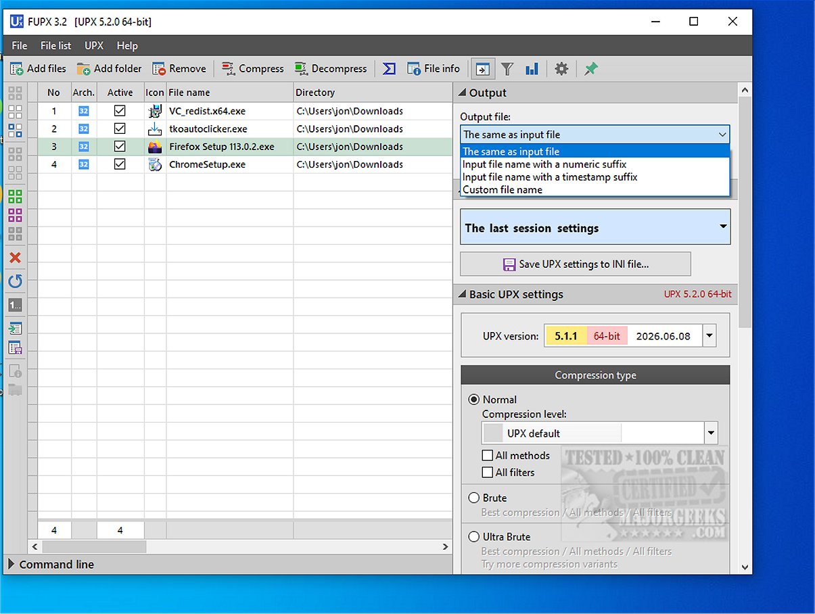Viewport: 815px width, 614px height.
Task: Click the VC_redist.x64.exe file icon
Action: (155, 111)
